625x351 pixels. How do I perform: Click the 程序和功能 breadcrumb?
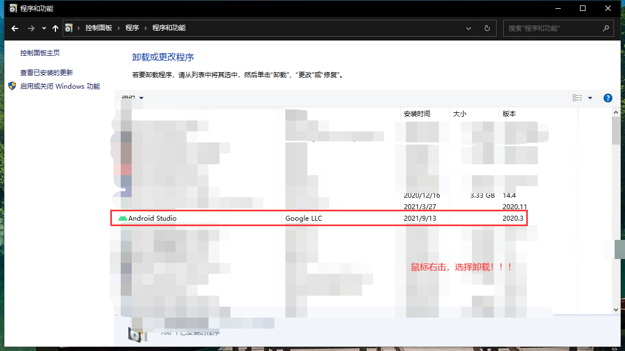coord(168,28)
